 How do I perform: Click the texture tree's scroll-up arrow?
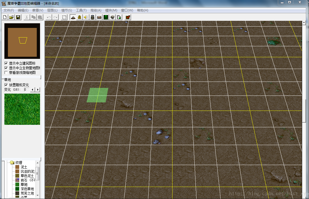(38, 163)
